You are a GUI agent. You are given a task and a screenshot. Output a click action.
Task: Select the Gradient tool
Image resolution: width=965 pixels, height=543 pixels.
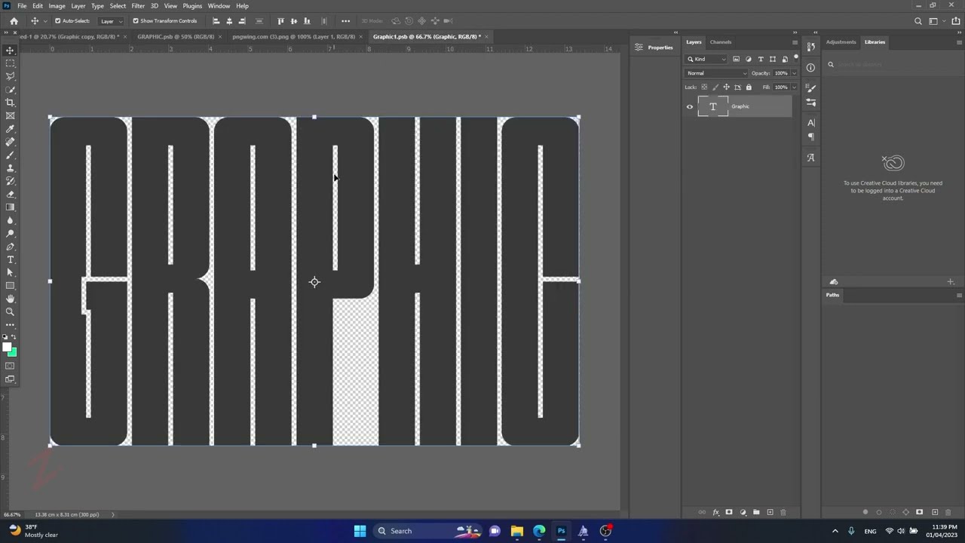point(11,207)
